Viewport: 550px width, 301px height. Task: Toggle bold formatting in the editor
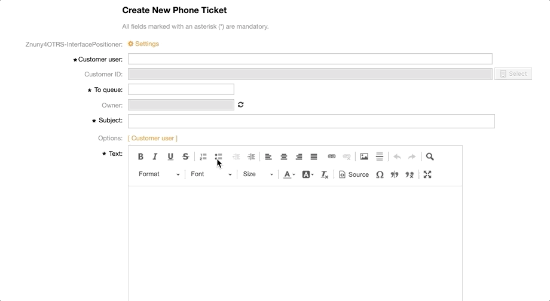pos(140,156)
